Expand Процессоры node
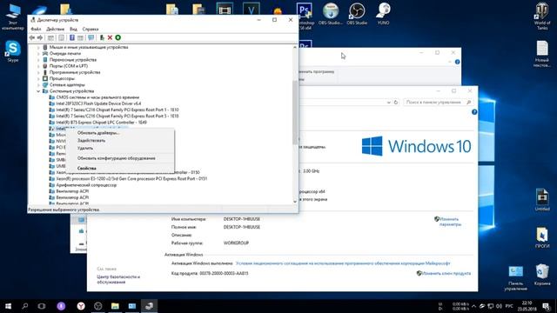This screenshot has height=313, width=557. [38, 78]
